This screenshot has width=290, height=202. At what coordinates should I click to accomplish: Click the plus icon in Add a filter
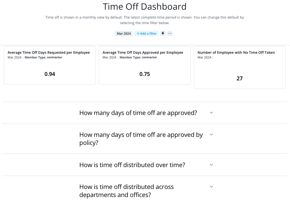(x=138, y=34)
